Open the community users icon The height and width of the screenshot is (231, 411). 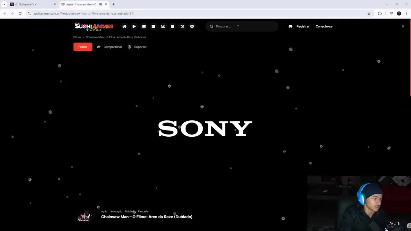coord(192,26)
